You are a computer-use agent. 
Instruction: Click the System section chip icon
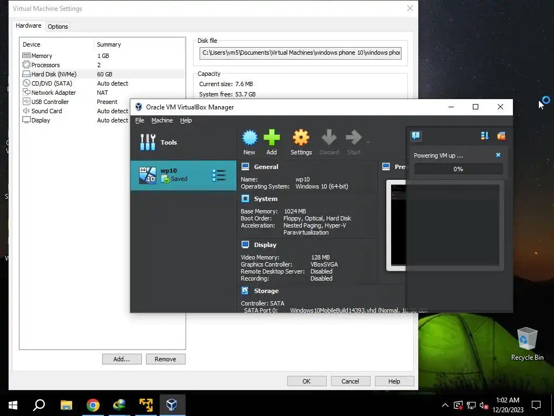245,198
